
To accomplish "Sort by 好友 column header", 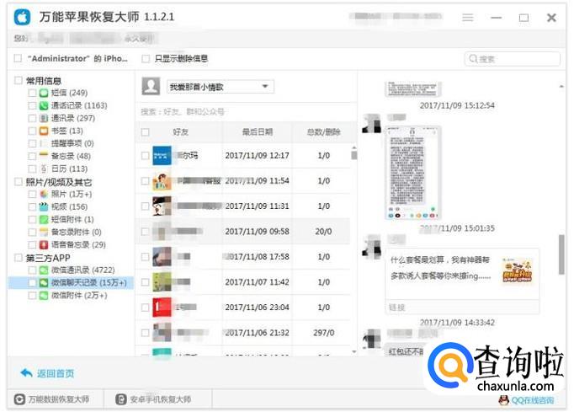I will [x=180, y=132].
